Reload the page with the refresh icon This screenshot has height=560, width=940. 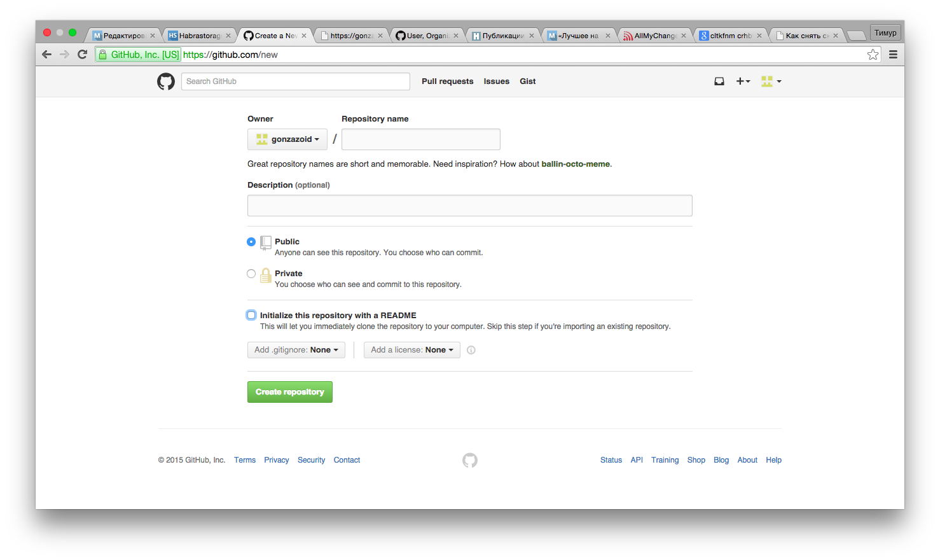82,55
